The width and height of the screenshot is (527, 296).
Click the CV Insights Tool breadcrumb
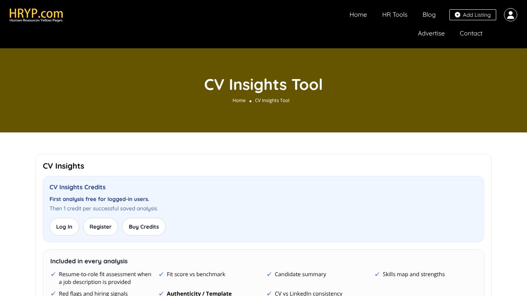[272, 100]
